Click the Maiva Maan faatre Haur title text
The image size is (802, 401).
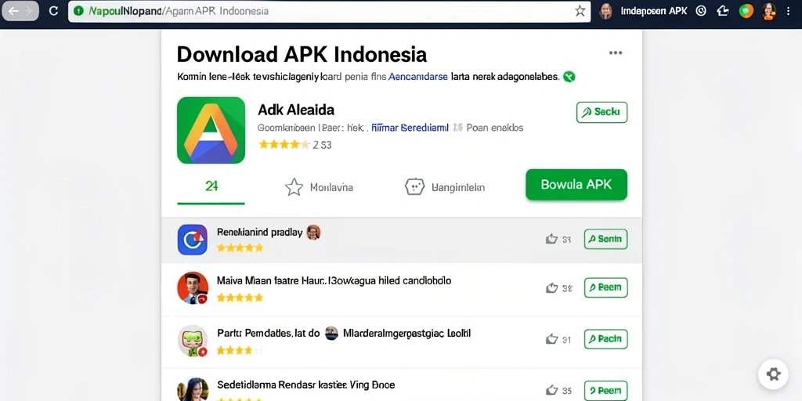pos(334,281)
